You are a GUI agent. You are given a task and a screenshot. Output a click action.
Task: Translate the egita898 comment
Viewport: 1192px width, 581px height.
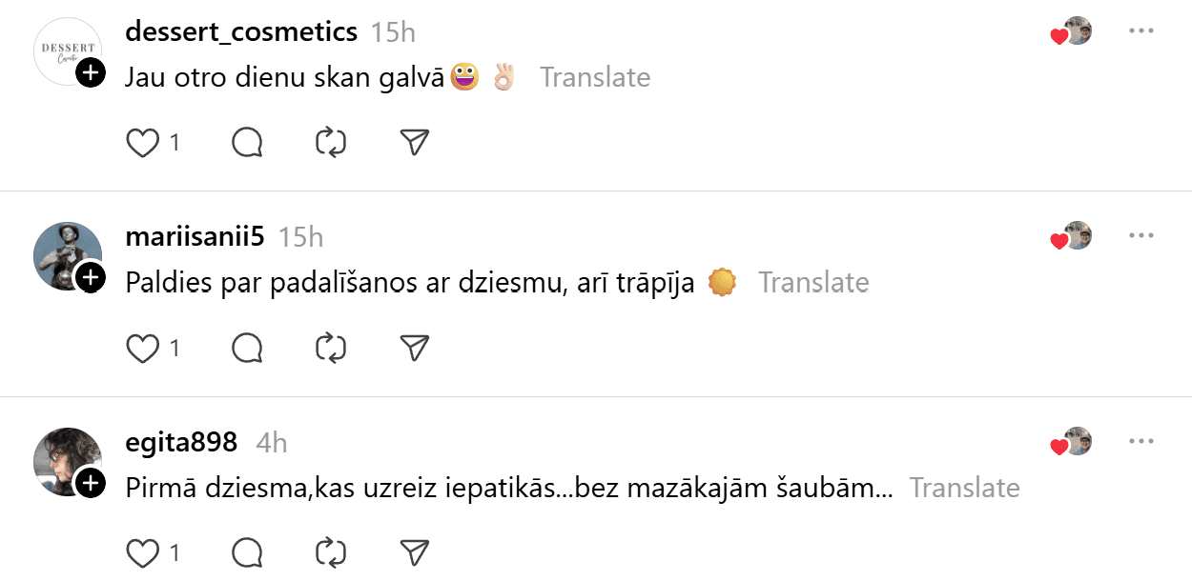click(964, 488)
